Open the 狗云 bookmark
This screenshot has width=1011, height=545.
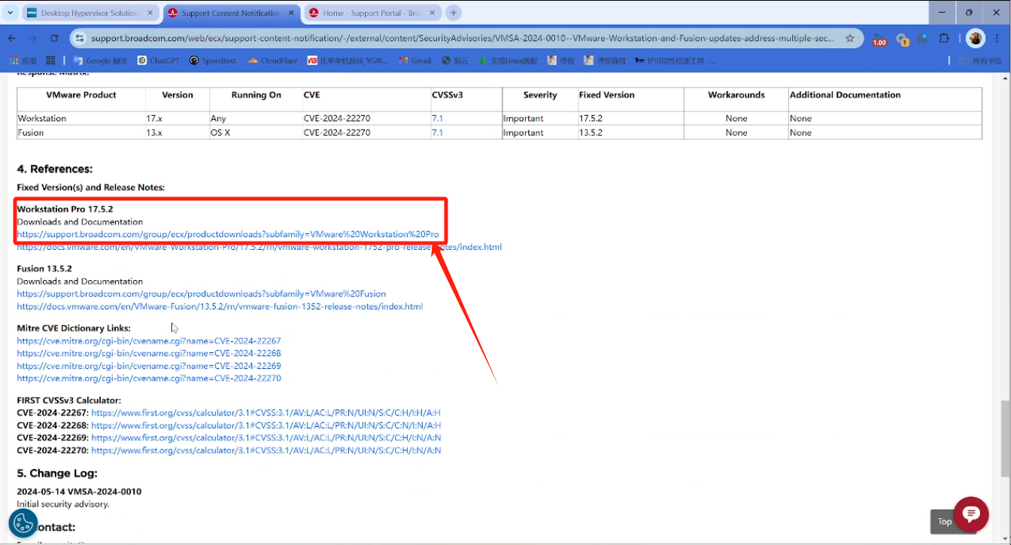[x=455, y=60]
